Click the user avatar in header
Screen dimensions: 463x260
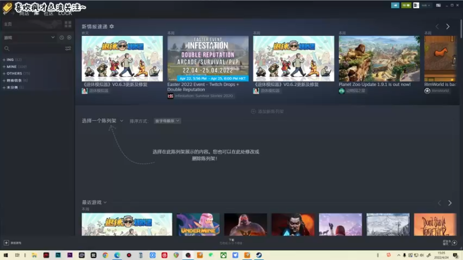click(x=416, y=5)
